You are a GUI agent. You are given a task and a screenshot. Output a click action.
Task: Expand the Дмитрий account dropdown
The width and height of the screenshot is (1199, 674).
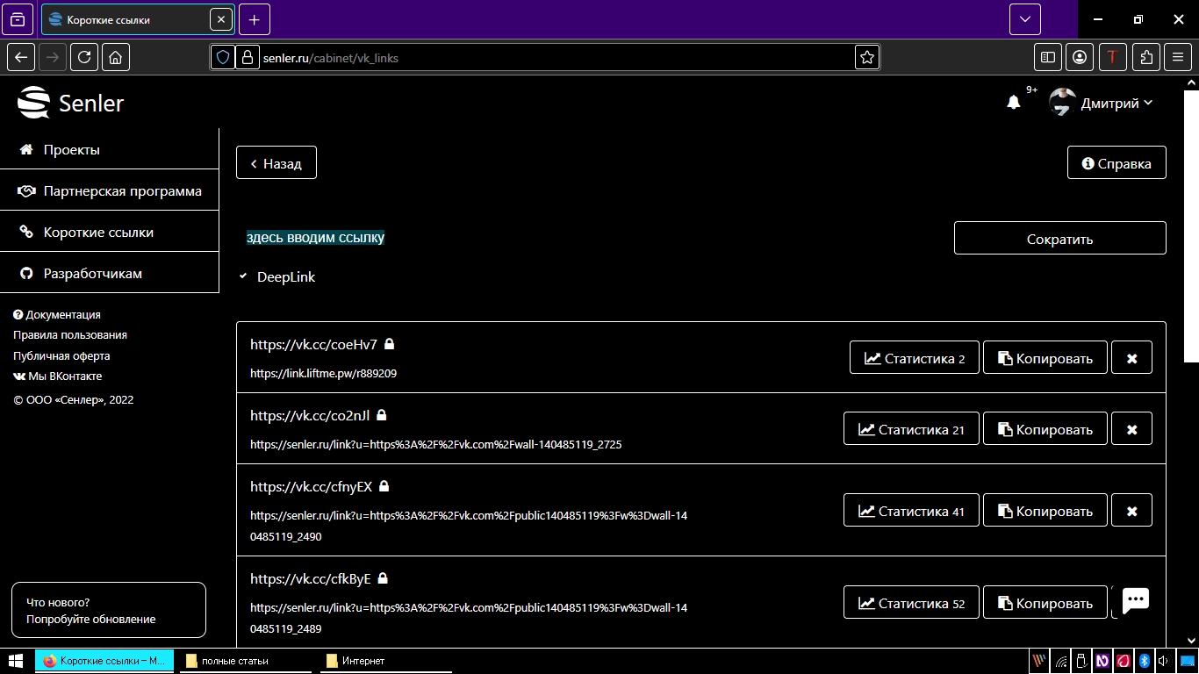pos(1116,103)
